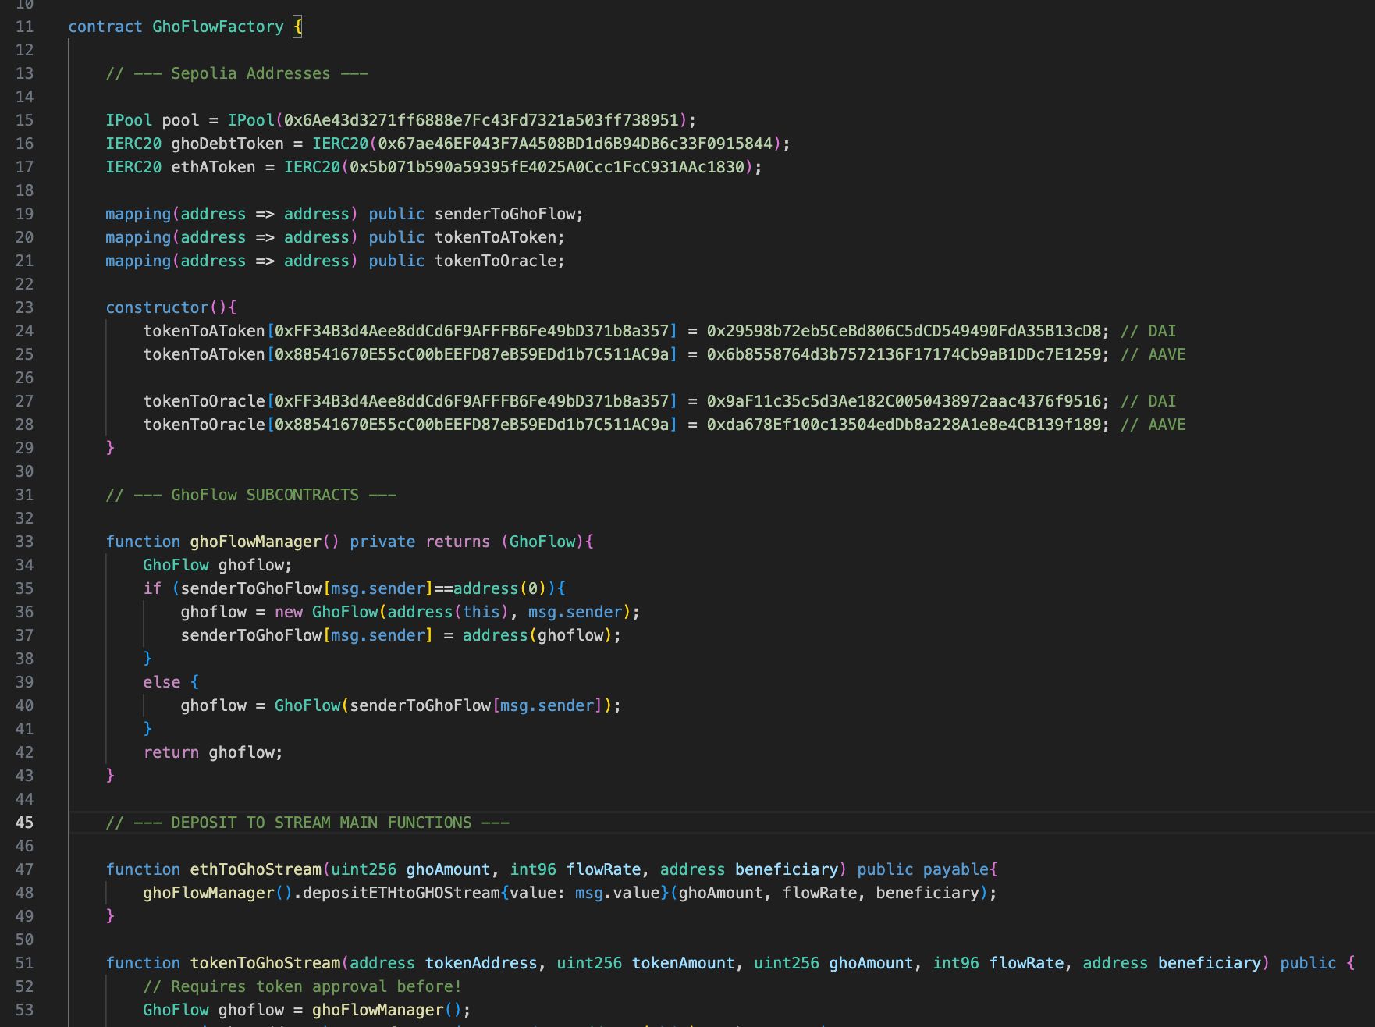Click the constructor keyword

point(158,307)
